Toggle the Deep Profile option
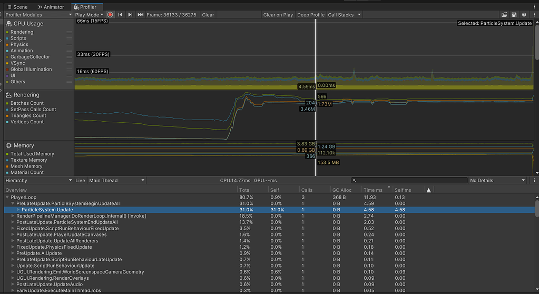 [310, 15]
